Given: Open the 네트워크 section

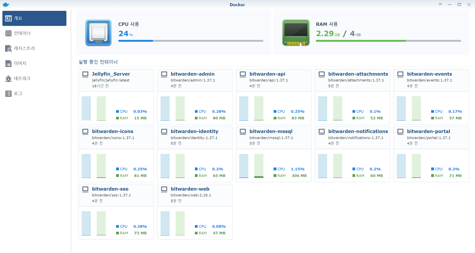Looking at the screenshot, I should [x=34, y=79].
